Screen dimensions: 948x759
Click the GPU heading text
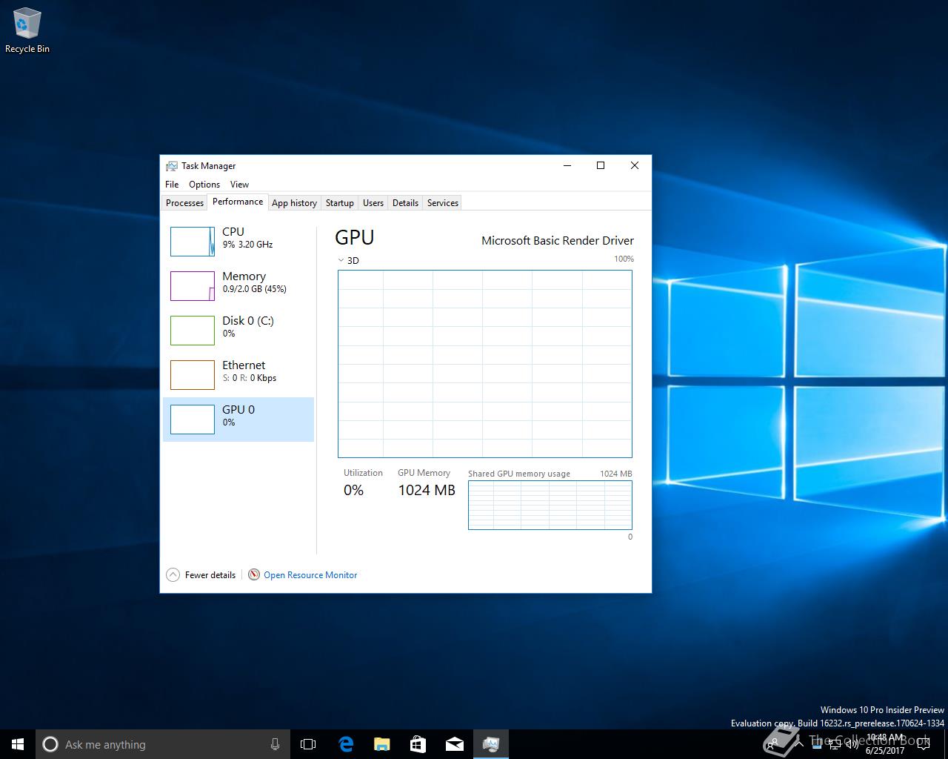pyautogui.click(x=355, y=237)
